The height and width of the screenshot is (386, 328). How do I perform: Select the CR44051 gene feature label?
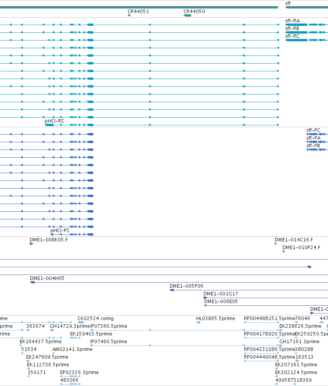(x=138, y=12)
